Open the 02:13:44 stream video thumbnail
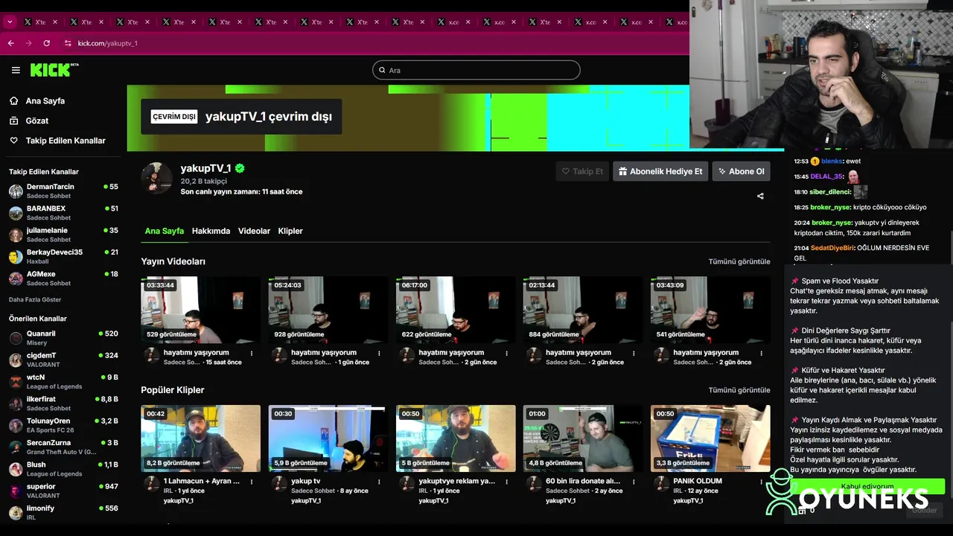 (583, 310)
